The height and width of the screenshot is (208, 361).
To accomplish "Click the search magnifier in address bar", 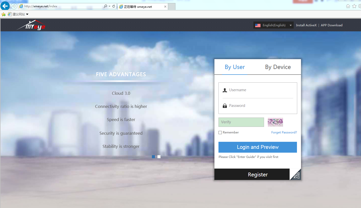I will [x=105, y=6].
